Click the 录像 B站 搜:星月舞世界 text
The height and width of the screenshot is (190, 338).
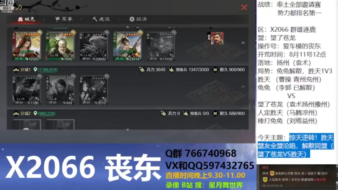pos(204,185)
